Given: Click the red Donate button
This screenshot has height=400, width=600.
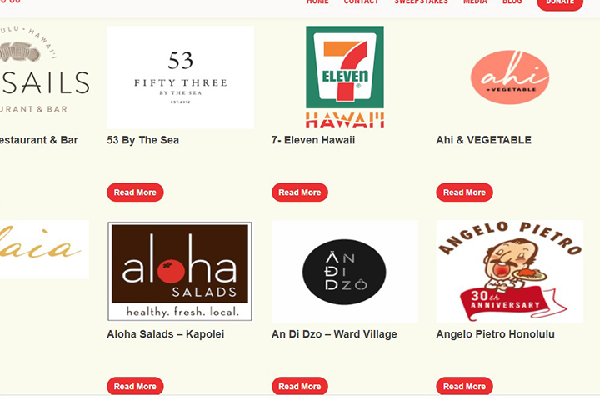Looking at the screenshot, I should pyautogui.click(x=560, y=4).
